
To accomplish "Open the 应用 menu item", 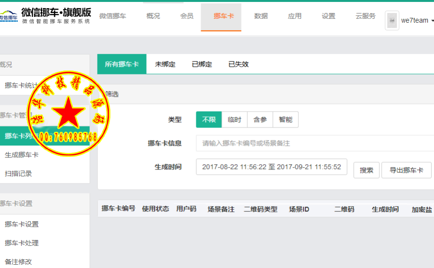I will [295, 16].
